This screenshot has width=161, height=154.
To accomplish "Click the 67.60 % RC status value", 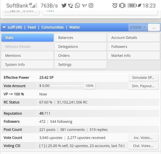I will tap(46, 102).
